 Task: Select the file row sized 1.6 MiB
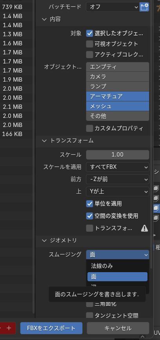coord(12,43)
